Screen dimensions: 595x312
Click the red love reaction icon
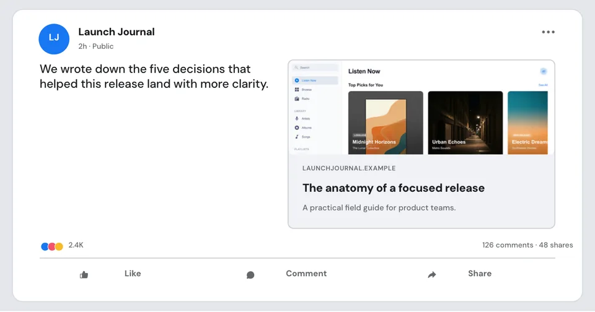[52, 247]
